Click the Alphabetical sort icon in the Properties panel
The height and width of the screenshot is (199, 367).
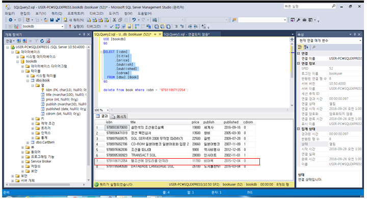(306, 47)
